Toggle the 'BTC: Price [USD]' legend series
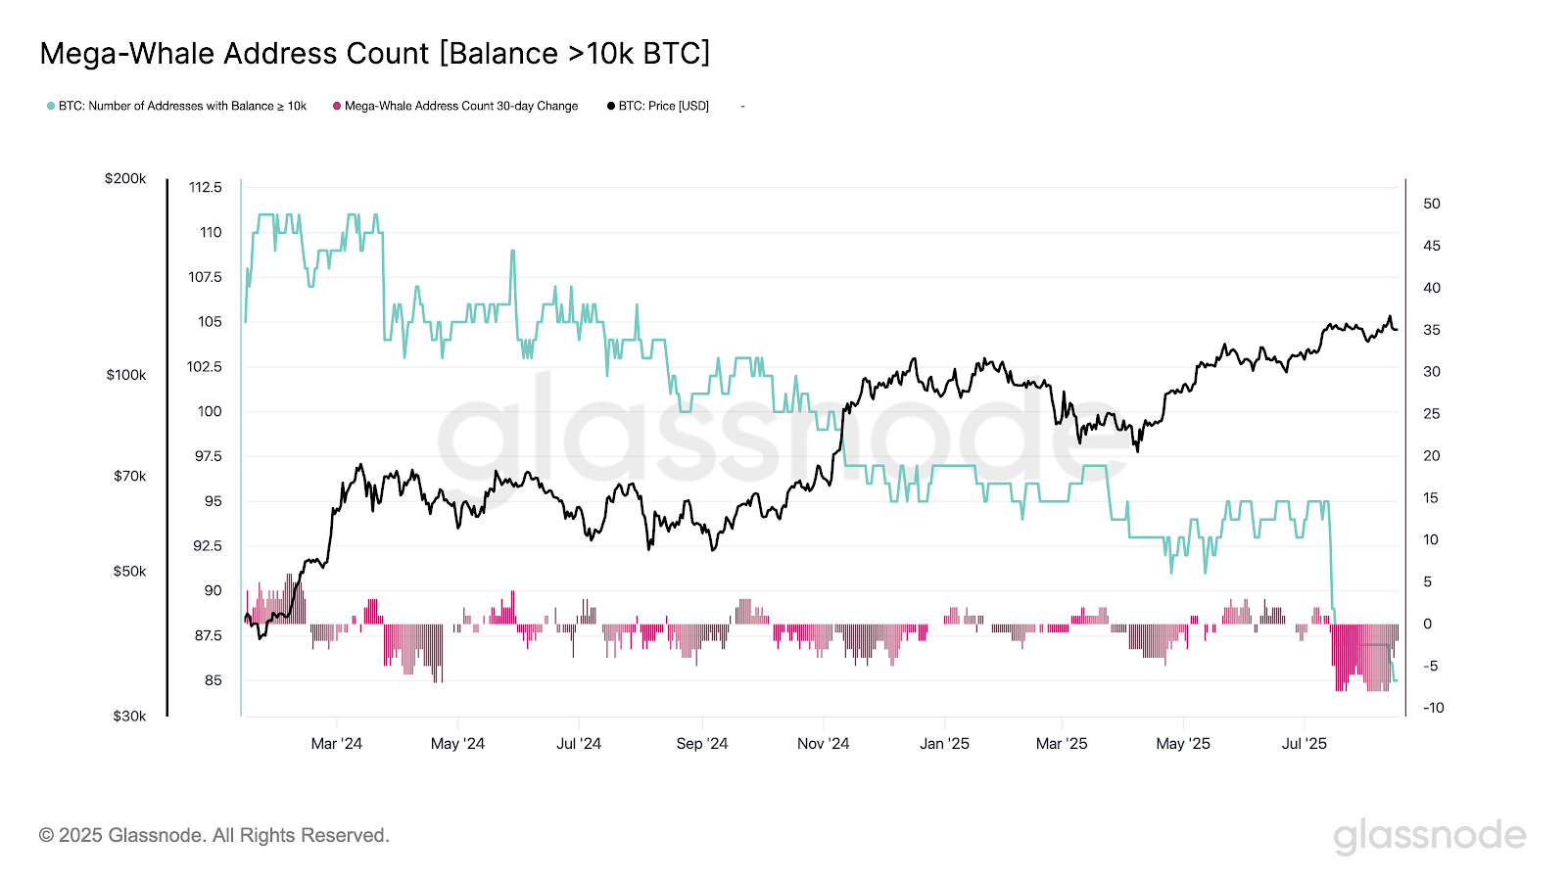This screenshot has height=881, width=1567. tap(663, 106)
